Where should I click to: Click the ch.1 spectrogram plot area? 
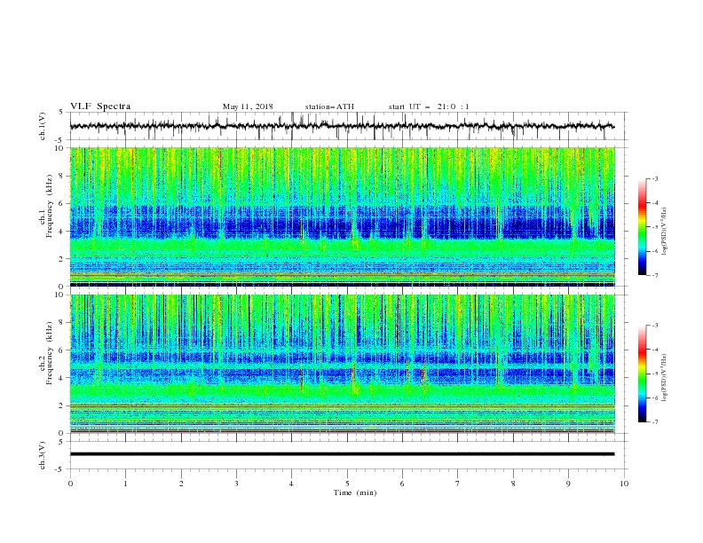click(x=343, y=216)
